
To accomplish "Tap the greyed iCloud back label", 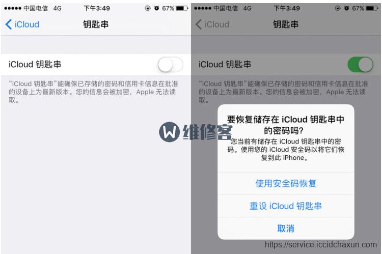I will pos(217,24).
